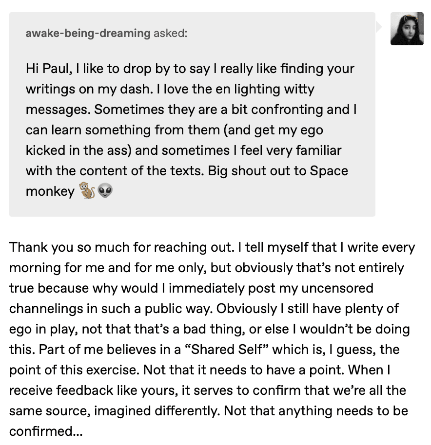Click the word "asked:" in the header
This screenshot has width=431, height=445.
[x=171, y=34]
